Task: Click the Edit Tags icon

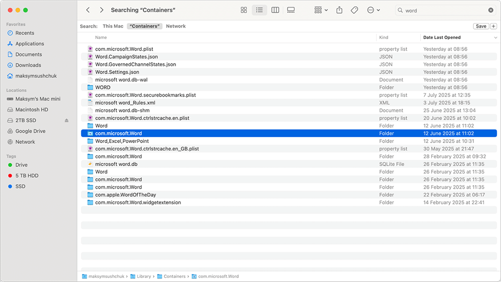Action: click(x=355, y=10)
